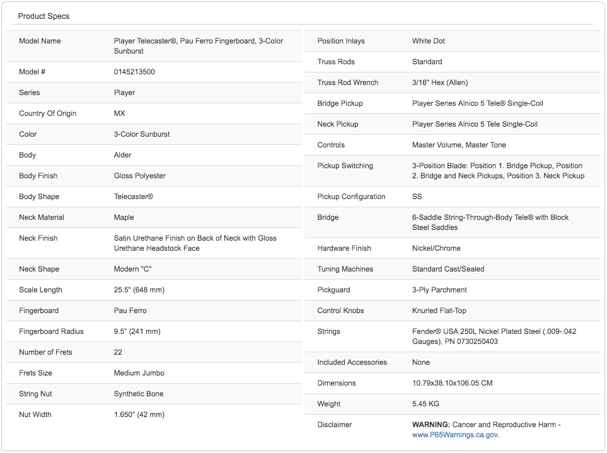The image size is (607, 453).
Task: Select the Gloss Polyester body finish value
Action: tap(140, 176)
